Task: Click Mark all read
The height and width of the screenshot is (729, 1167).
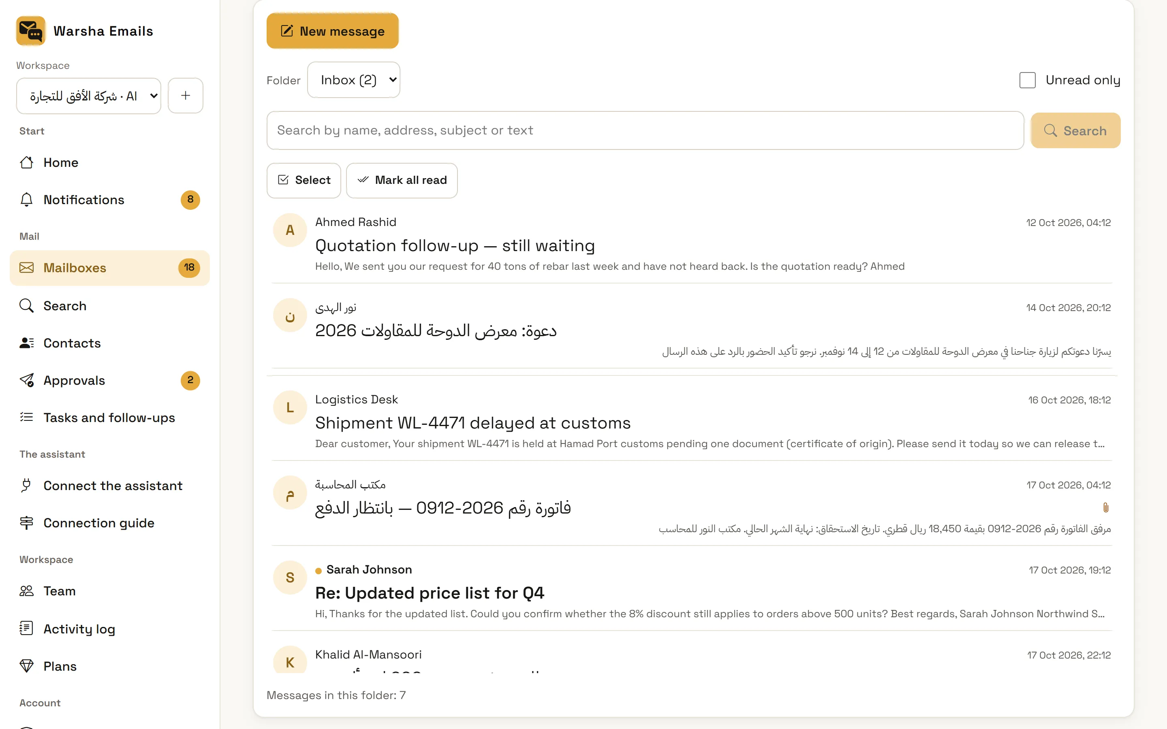Action: 402,180
